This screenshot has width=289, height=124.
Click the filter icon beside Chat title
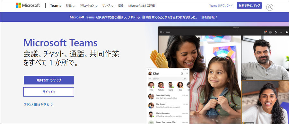tap(187, 74)
